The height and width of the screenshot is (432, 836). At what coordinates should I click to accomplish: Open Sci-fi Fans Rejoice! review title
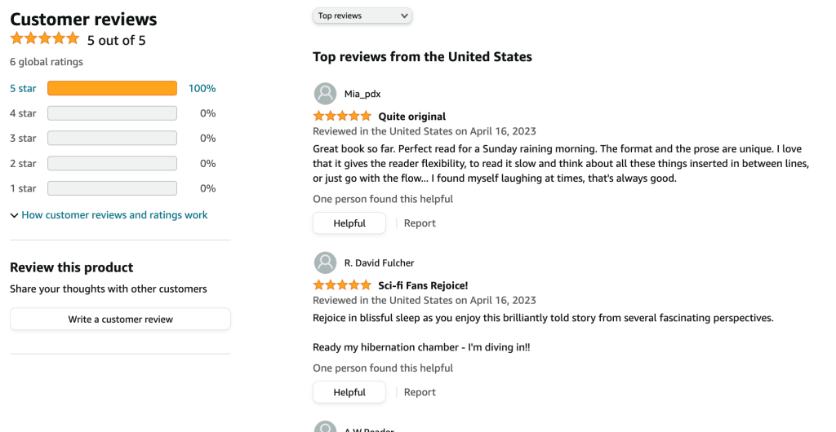pyautogui.click(x=423, y=285)
